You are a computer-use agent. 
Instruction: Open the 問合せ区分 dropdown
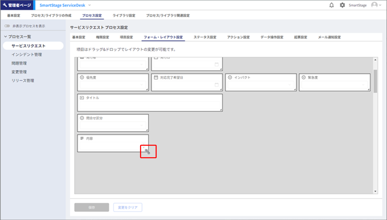pos(141,125)
